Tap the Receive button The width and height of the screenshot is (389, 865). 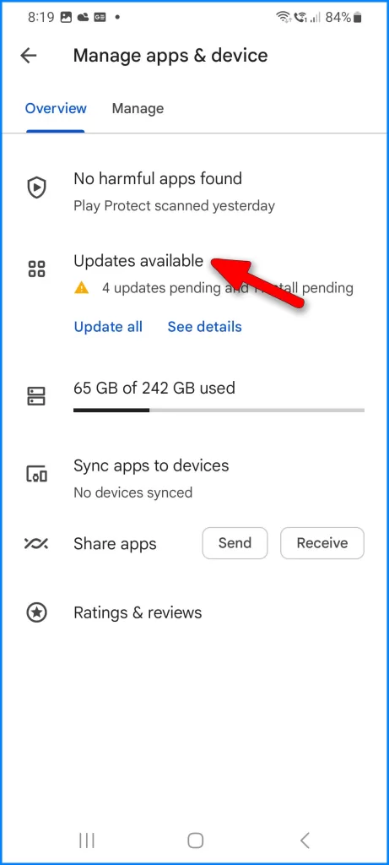pyautogui.click(x=322, y=543)
